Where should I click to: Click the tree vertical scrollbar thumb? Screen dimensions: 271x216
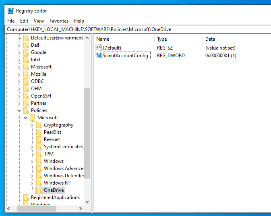(x=87, y=133)
